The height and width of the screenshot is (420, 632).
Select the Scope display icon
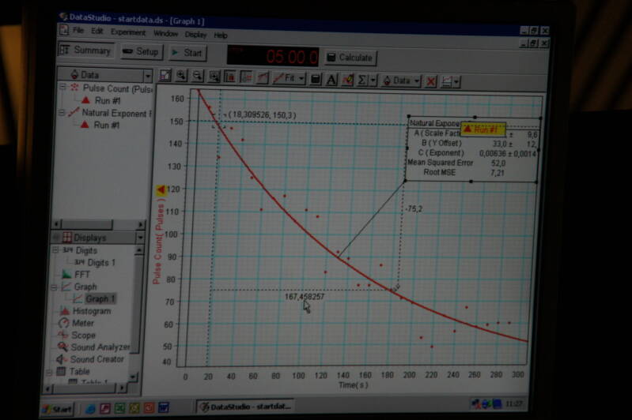[x=62, y=335]
